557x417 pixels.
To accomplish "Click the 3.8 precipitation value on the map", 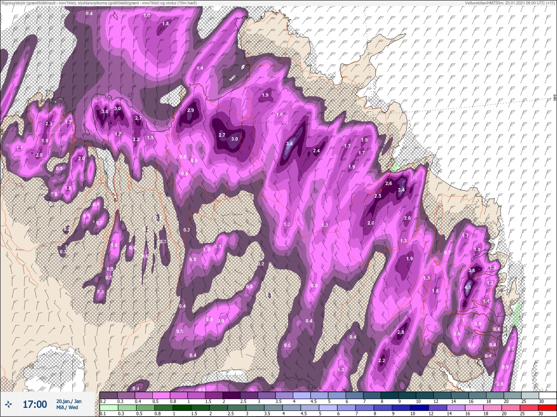I will coord(290,144).
